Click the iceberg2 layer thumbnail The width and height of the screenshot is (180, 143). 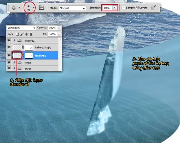[x=17, y=55]
